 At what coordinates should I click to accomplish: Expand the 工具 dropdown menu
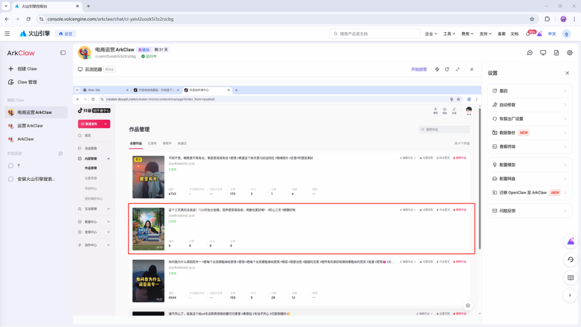point(449,34)
